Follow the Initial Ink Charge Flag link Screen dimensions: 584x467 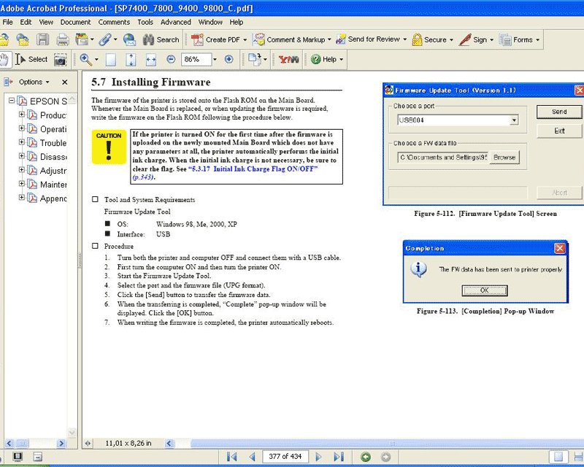coord(253,169)
